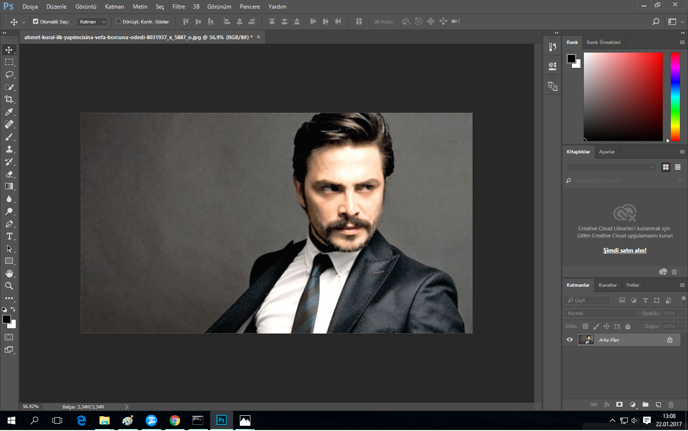This screenshot has width=688, height=431.
Task: Toggle pixel layer filter icon
Action: point(622,300)
